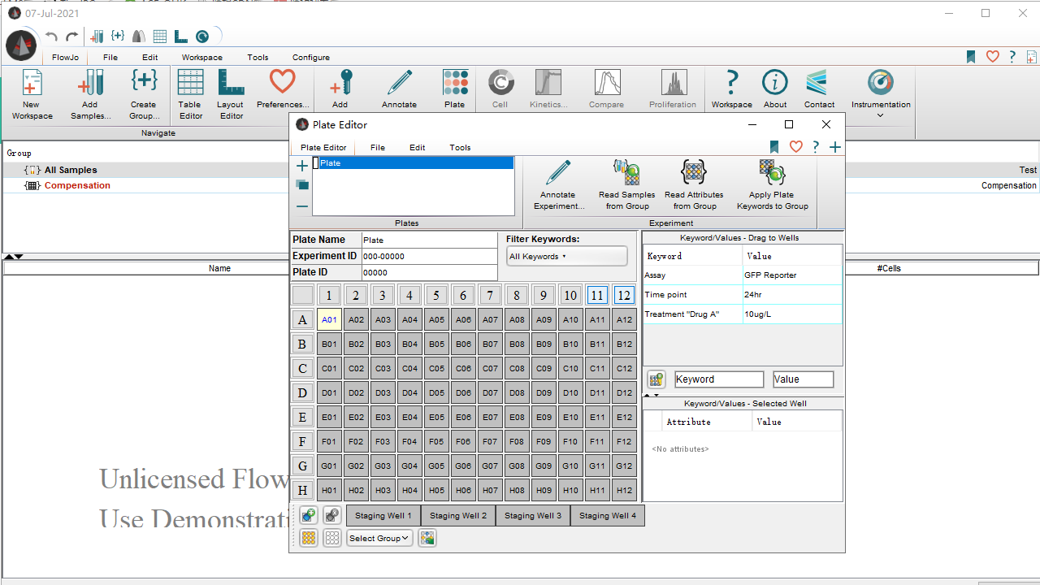Select column 7 header button
Viewport: 1040px width, 585px height.
tap(490, 296)
